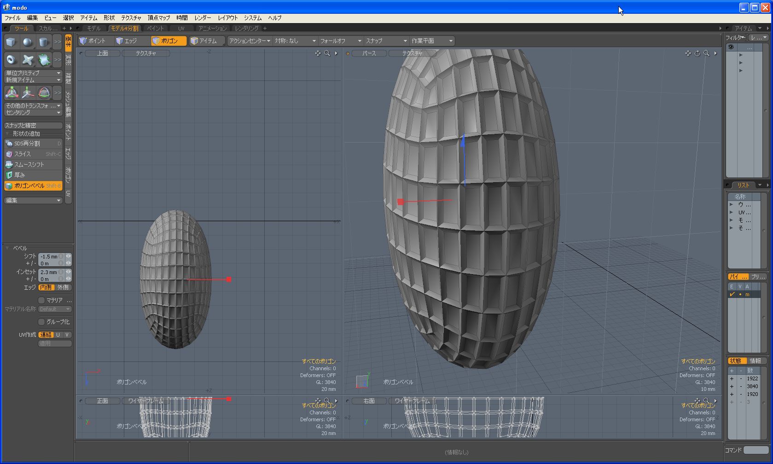This screenshot has width=773, height=464.
Task: Open the アクションセンター dropdown
Action: coord(250,41)
